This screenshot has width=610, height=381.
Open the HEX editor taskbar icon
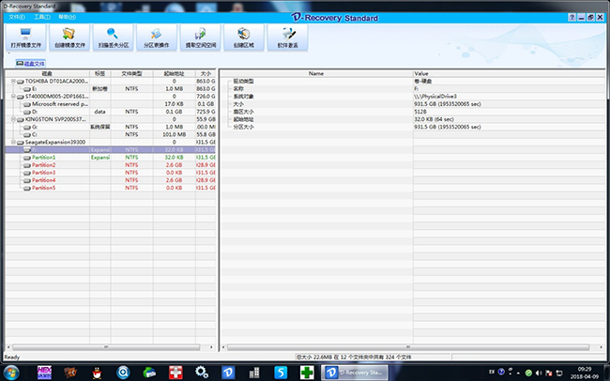point(44,373)
